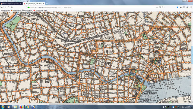
Task: Save page to Pocket
Action: pos(160,7)
